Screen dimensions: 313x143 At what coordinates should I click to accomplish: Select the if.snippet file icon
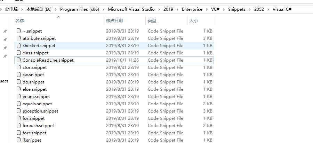(x=18, y=140)
